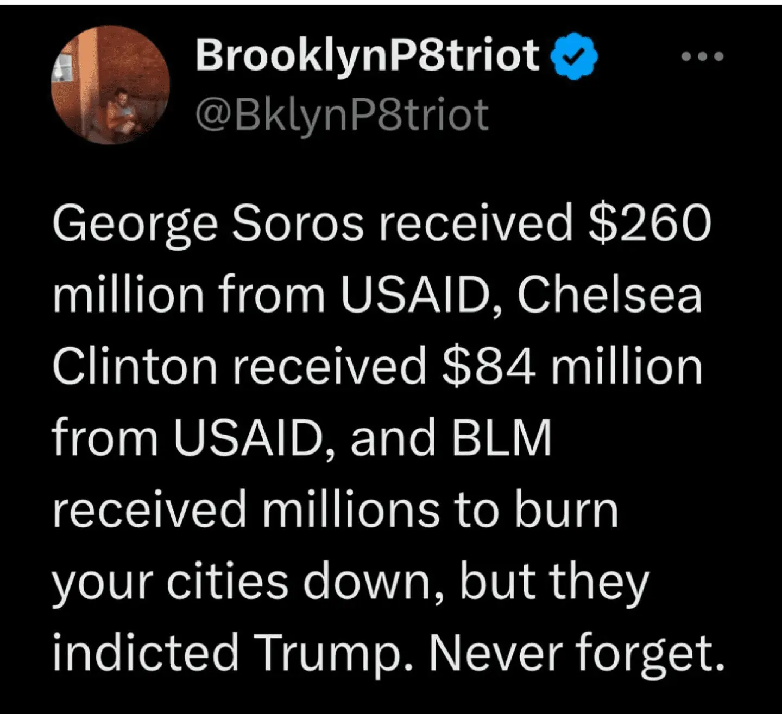
Task: Click the word "indicted" in the tweet
Action: click(x=146, y=652)
